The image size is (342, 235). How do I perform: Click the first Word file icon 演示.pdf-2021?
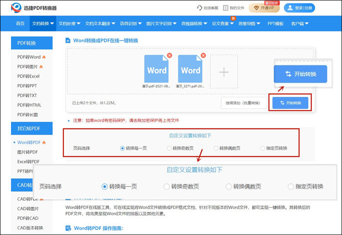coord(156,69)
